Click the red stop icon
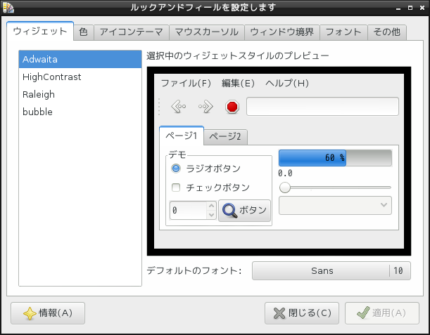The height and width of the screenshot is (335, 430). [x=232, y=107]
